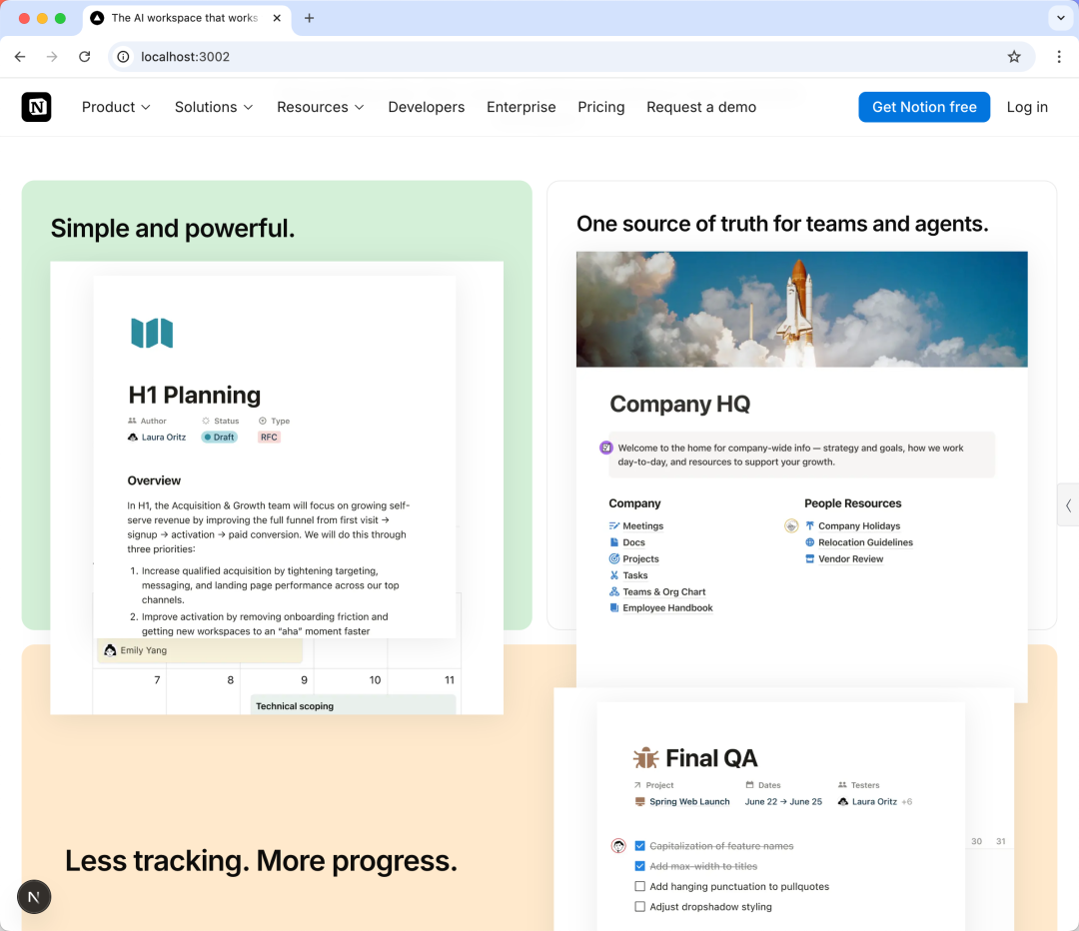Click the space shuttle cover image
The image size is (1079, 931).
coord(801,309)
